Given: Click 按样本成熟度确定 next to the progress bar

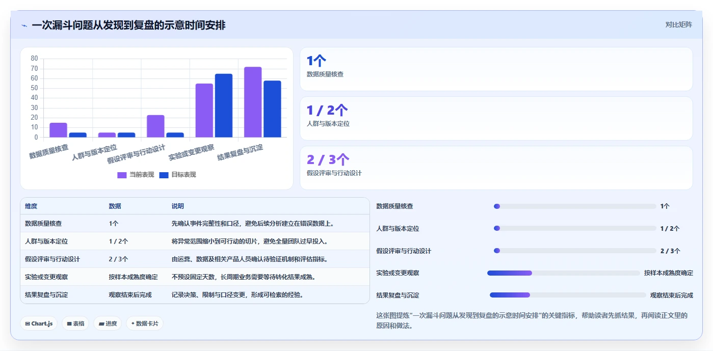Looking at the screenshot, I should coord(669,273).
